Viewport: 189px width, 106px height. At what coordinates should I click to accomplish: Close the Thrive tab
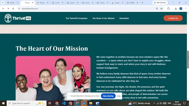click(33, 3)
